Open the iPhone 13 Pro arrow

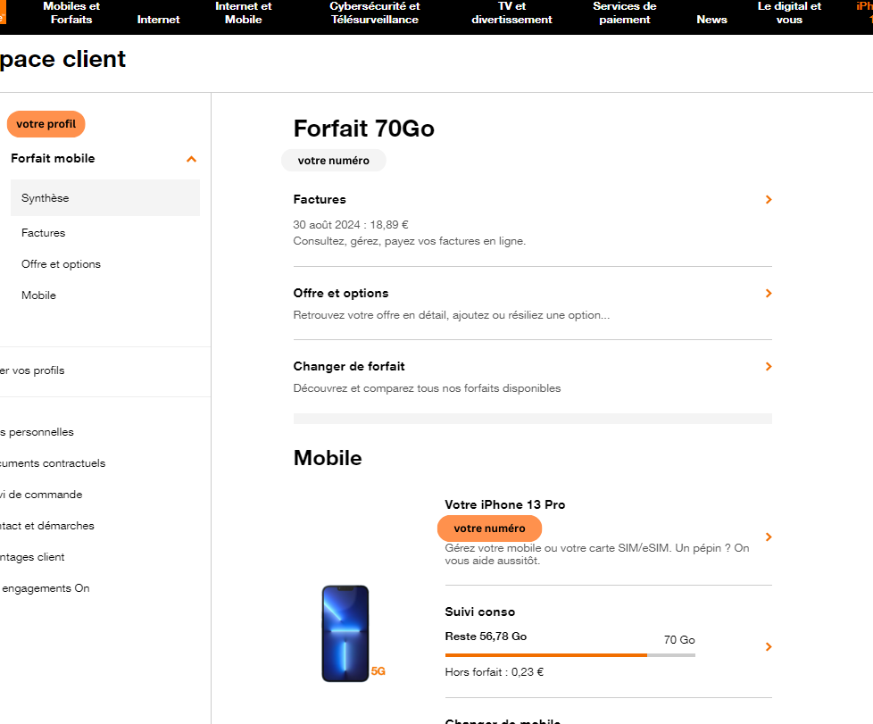pyautogui.click(x=769, y=537)
